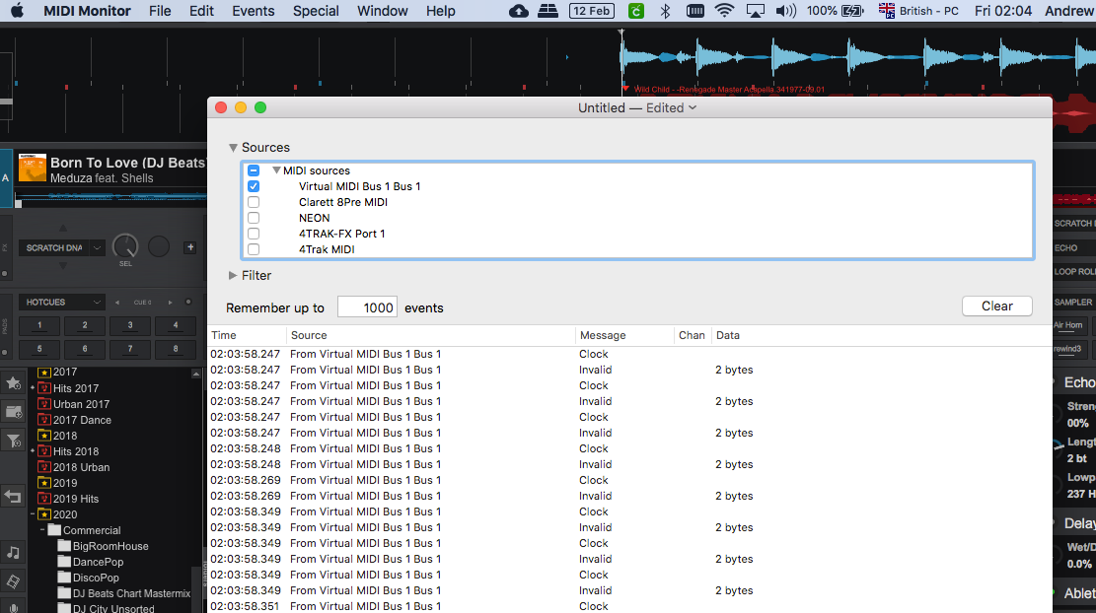Click the Clear button
This screenshot has width=1096, height=613.
(x=996, y=306)
